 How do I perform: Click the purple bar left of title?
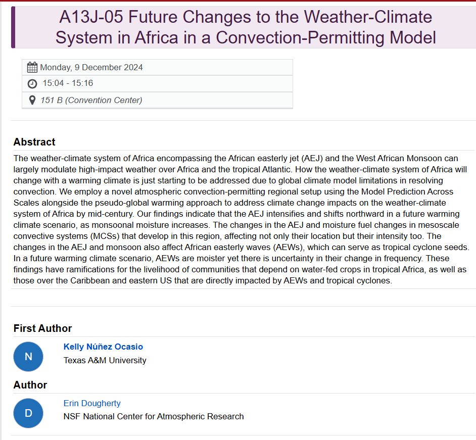click(13, 27)
